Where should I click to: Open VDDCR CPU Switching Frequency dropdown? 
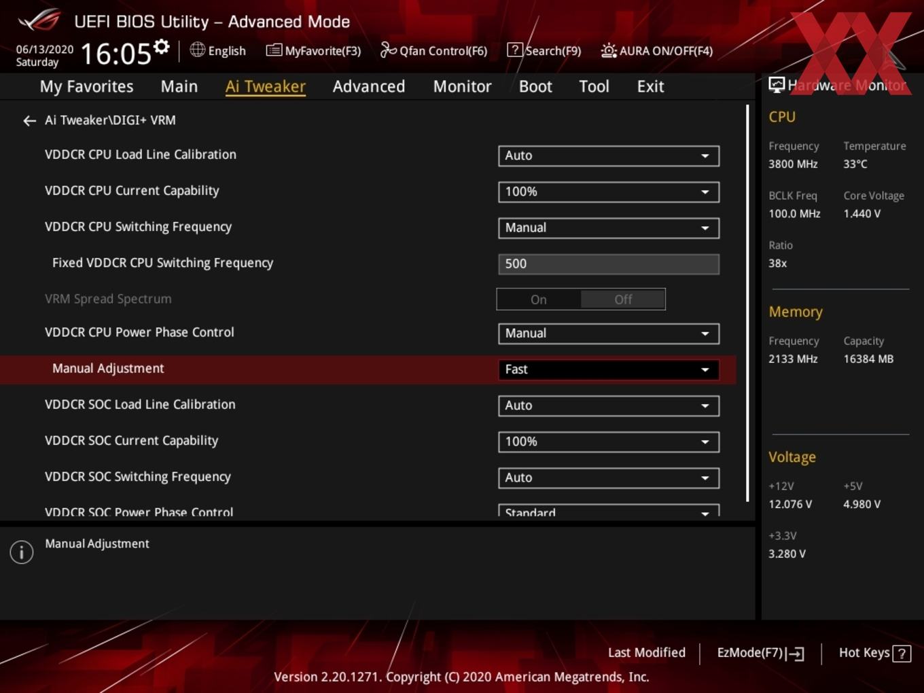point(609,228)
